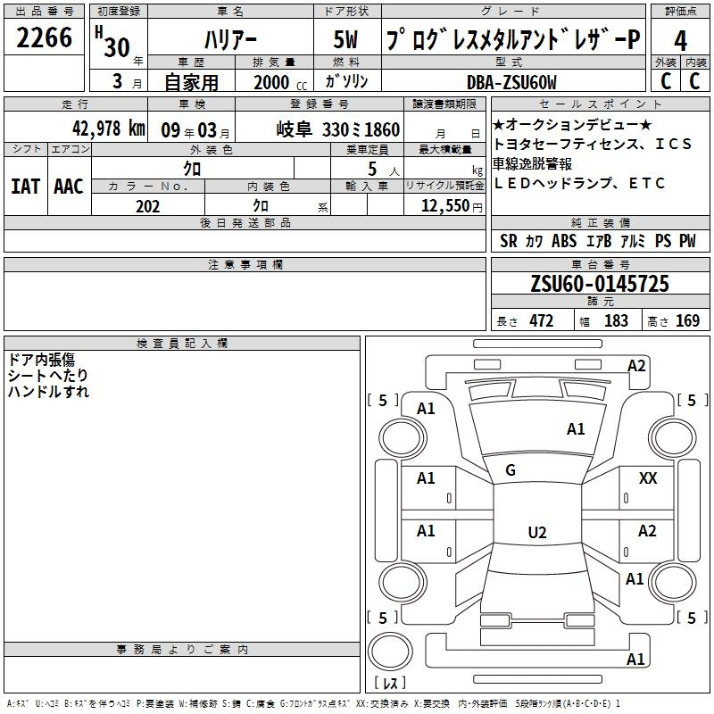
Task: Click the A2 mark on the bumper corner
Action: click(636, 365)
